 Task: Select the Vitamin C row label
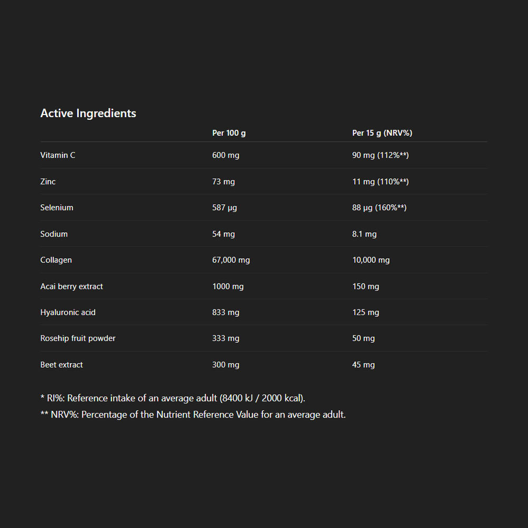(x=58, y=155)
